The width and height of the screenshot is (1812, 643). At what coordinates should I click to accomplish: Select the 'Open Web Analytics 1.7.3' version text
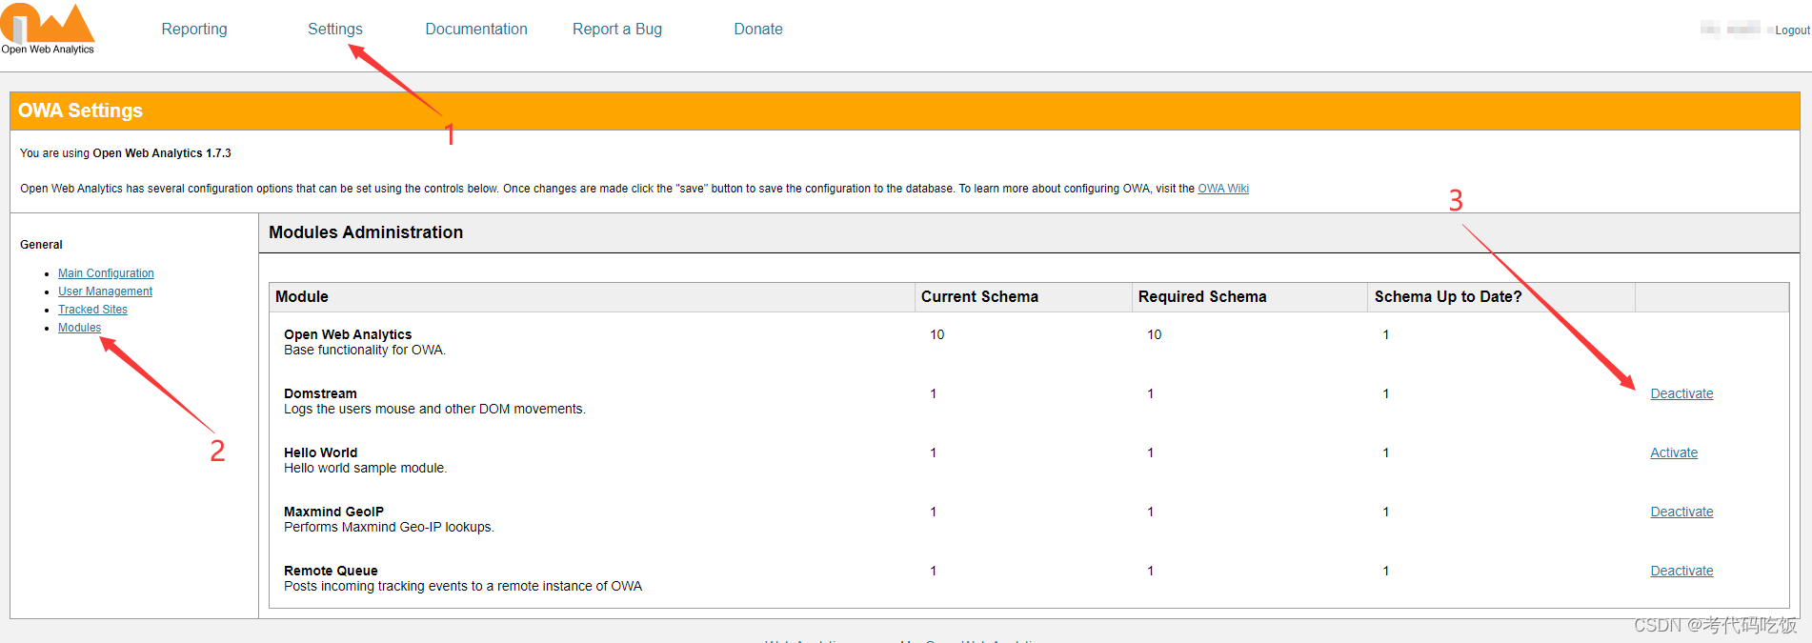click(x=162, y=153)
